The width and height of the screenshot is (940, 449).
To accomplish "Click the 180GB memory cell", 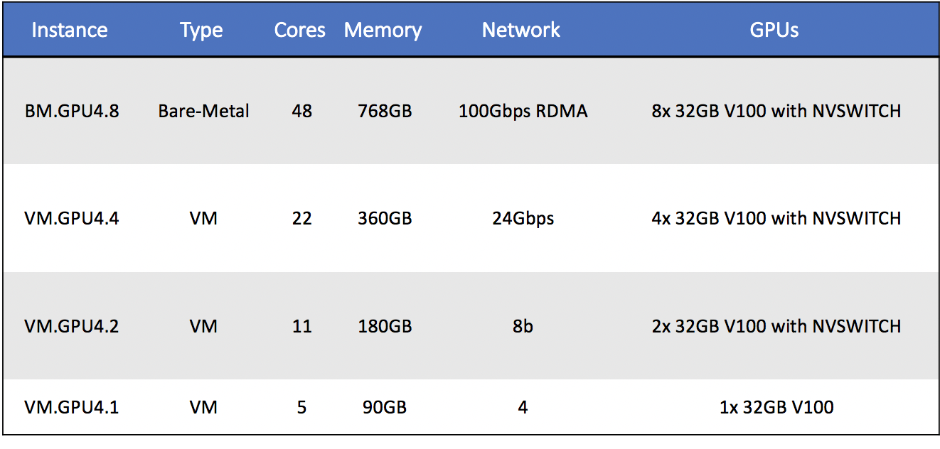I will 385,326.
